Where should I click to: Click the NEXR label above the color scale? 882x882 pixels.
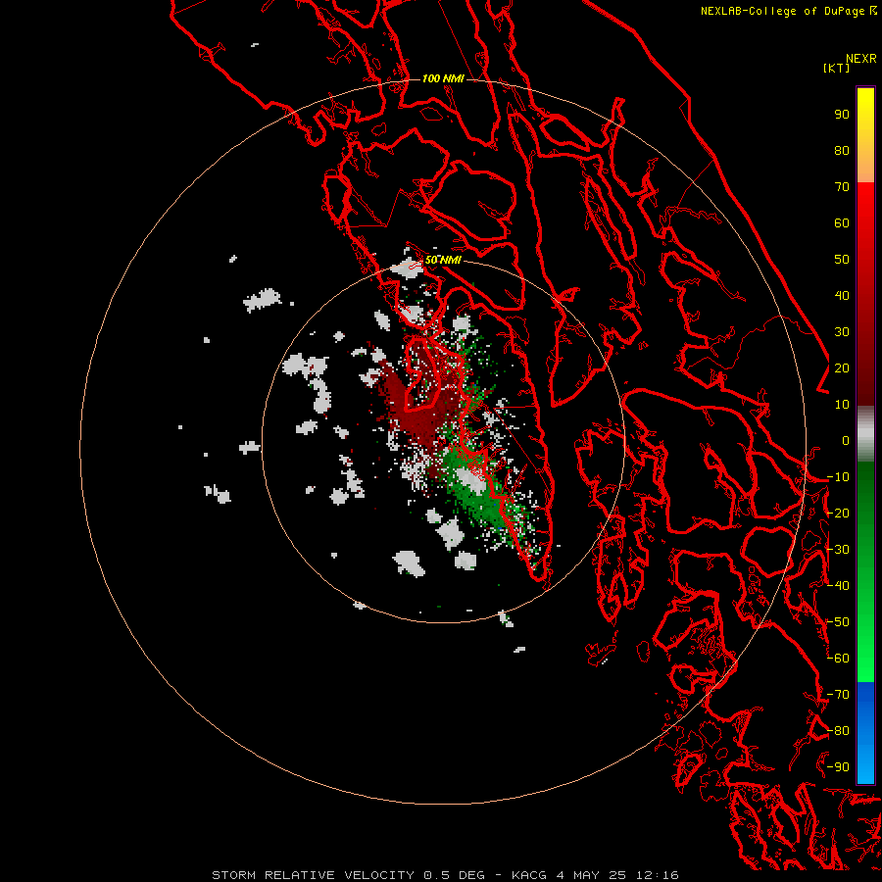coord(861,59)
